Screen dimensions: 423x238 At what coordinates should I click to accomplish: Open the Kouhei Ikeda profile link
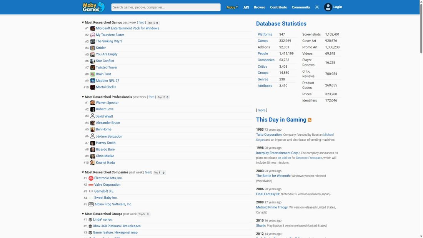point(105,163)
